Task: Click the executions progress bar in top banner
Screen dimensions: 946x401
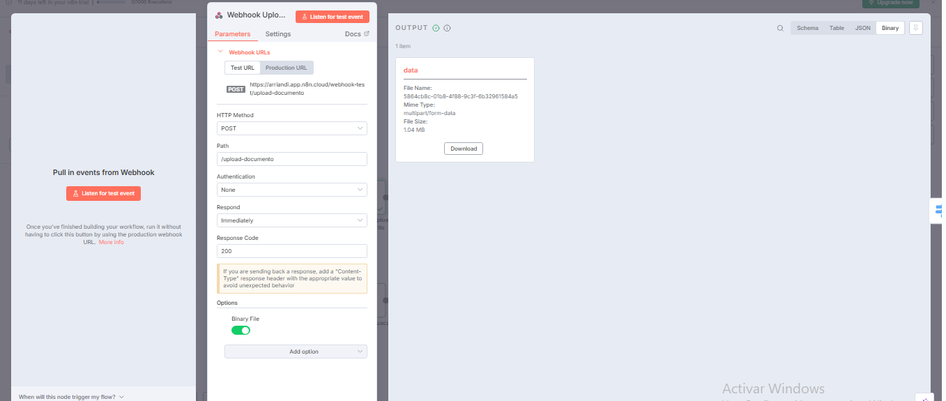Action: click(112, 2)
